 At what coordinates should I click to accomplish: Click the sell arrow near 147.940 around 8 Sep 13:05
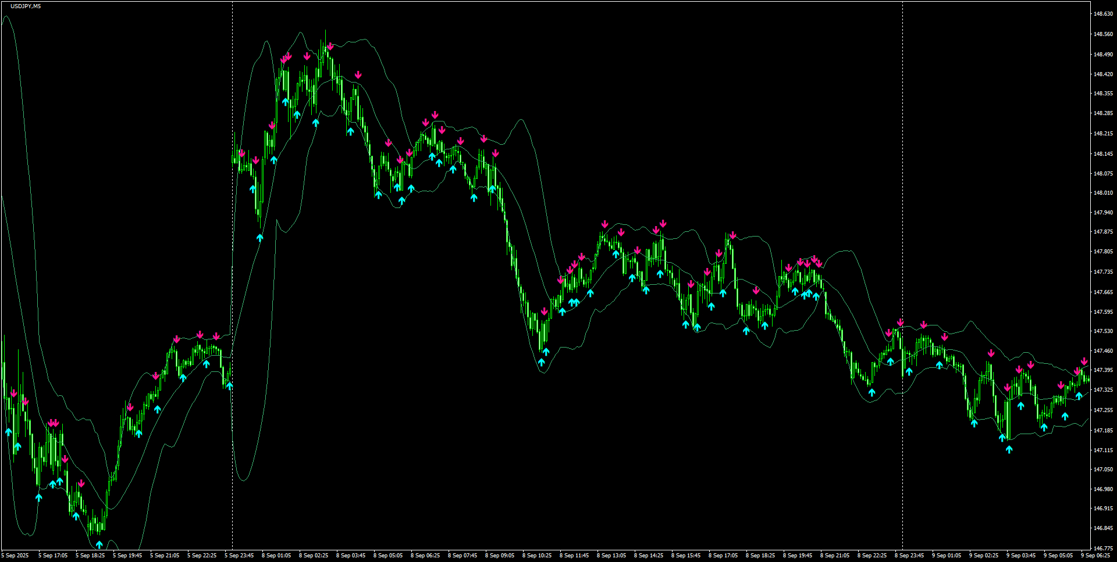click(x=605, y=224)
